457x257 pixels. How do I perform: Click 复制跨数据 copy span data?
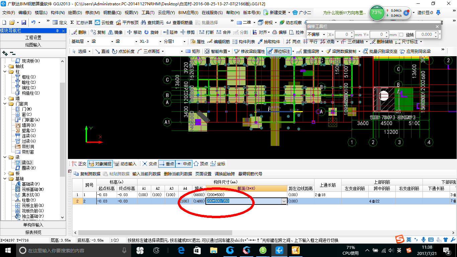coord(87,174)
